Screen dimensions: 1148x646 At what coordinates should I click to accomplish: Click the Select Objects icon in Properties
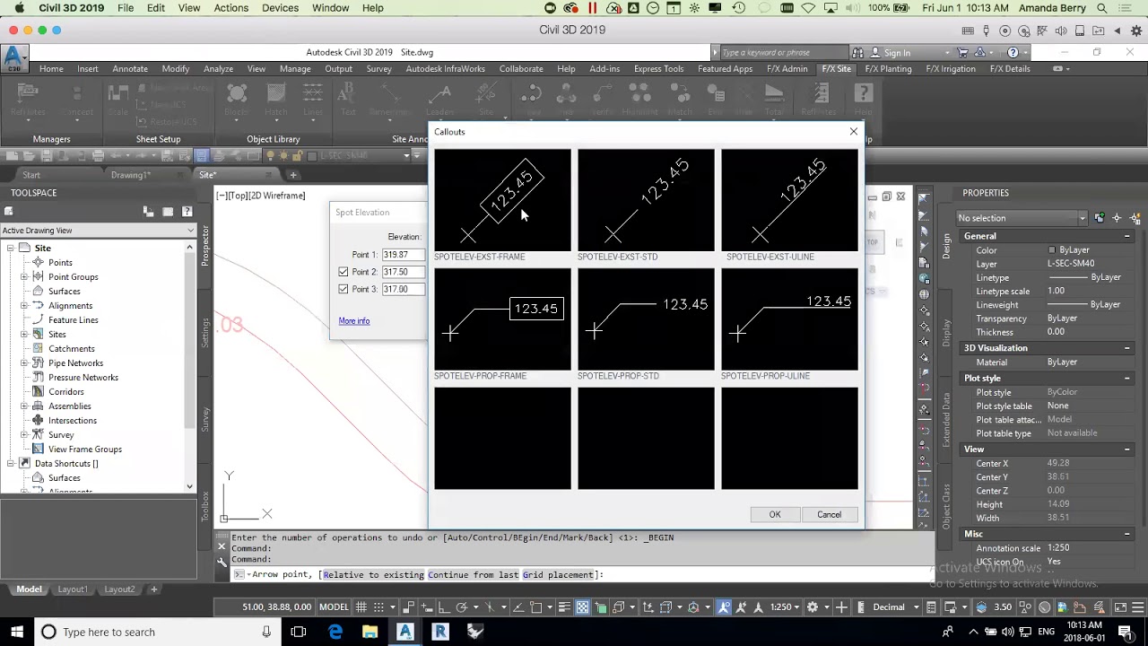[x=1117, y=218]
